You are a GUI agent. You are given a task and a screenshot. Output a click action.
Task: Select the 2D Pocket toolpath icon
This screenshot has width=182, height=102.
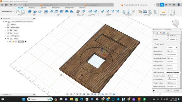(35, 12)
